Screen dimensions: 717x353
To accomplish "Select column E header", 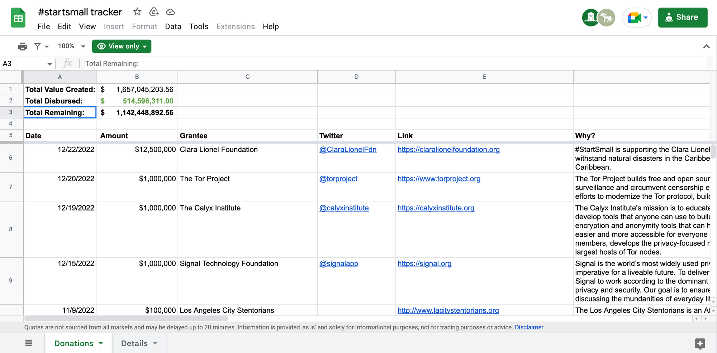I will (484, 77).
